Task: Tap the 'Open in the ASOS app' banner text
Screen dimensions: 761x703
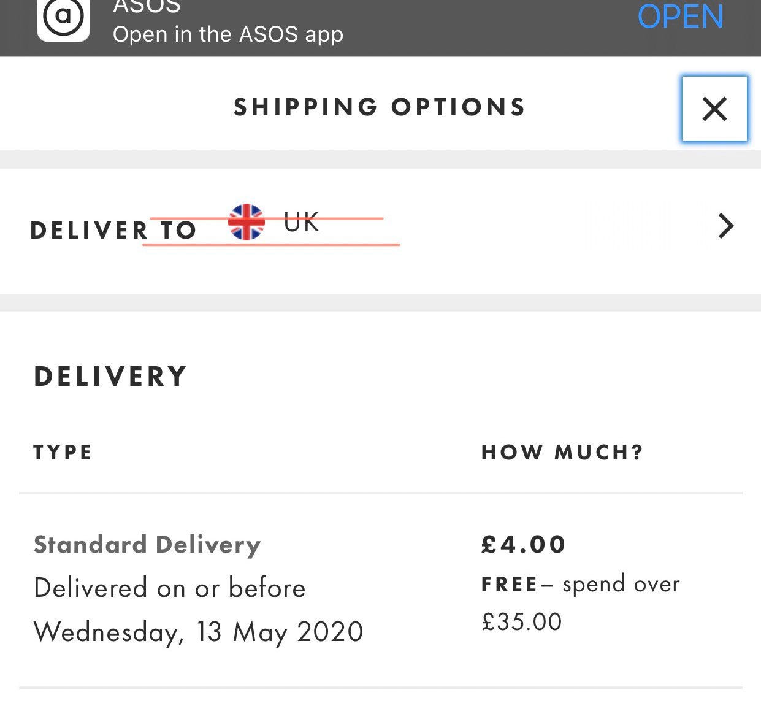Action: click(x=228, y=34)
